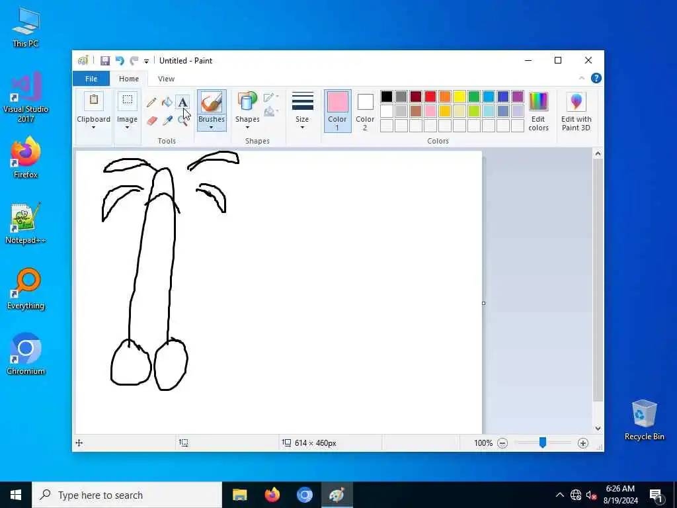Viewport: 677px width, 508px height.
Task: Pick the pink rose color swatch
Action: [430, 111]
